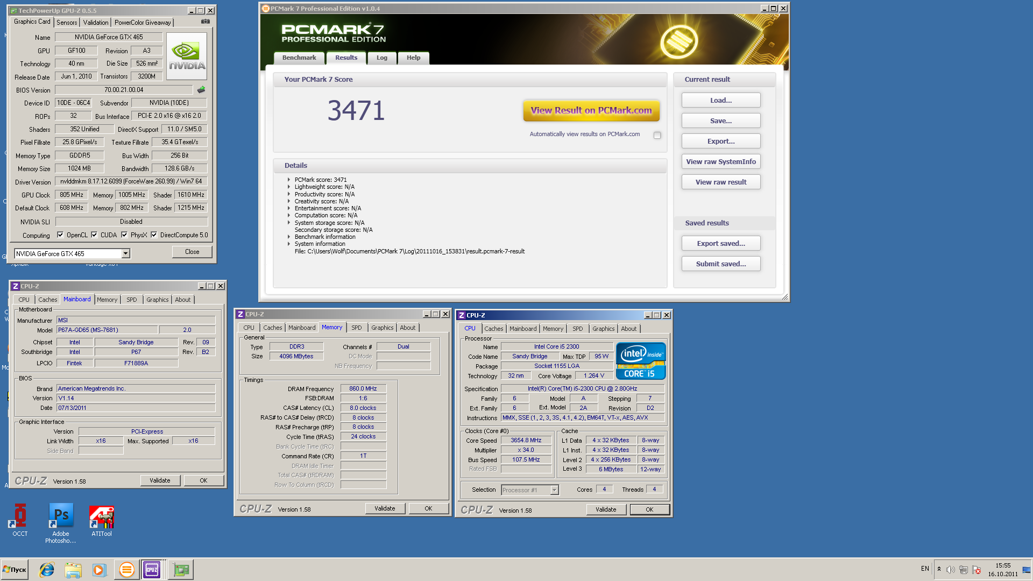Click the EN language indicator

925,569
